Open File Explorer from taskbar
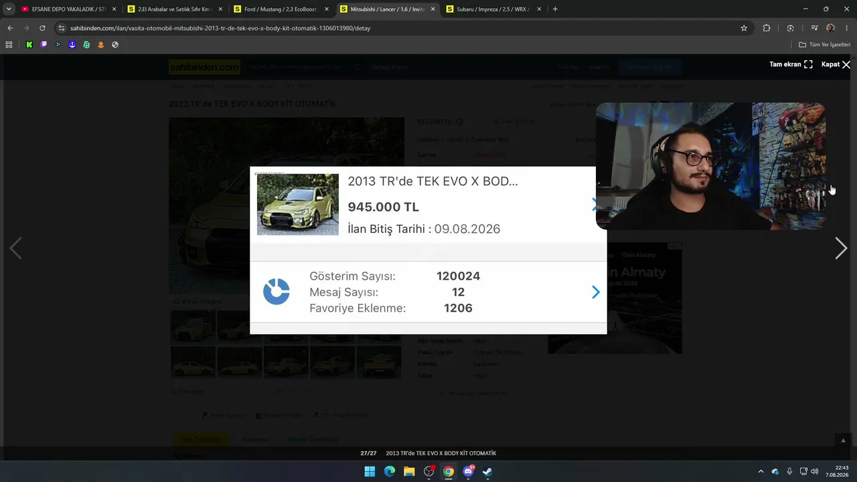857x482 pixels. [409, 471]
